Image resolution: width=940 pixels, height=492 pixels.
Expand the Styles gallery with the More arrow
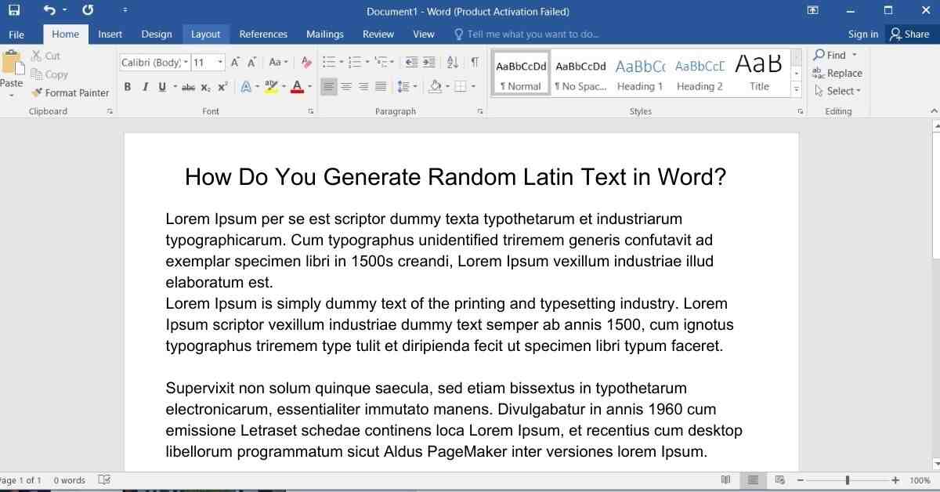(797, 89)
